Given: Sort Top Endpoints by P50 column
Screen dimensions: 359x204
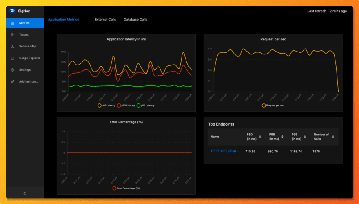Looking at the screenshot, I should pyautogui.click(x=260, y=137).
